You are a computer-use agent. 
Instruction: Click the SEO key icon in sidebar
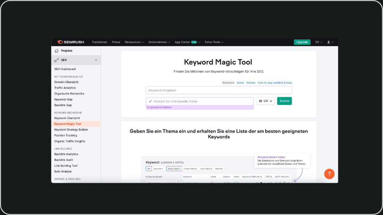pos(56,60)
